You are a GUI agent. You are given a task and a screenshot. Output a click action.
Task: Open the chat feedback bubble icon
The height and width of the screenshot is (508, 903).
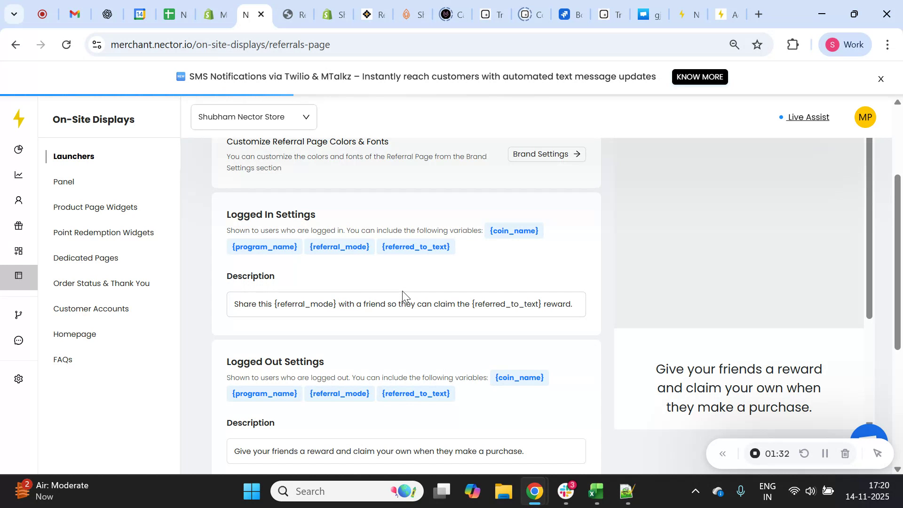click(x=18, y=340)
